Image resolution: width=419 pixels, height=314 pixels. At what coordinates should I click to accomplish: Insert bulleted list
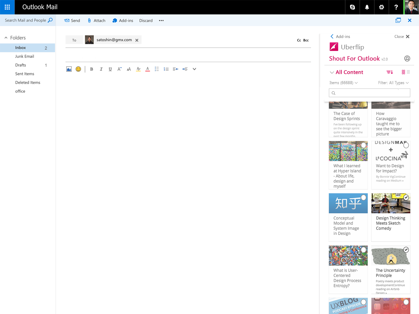click(157, 69)
